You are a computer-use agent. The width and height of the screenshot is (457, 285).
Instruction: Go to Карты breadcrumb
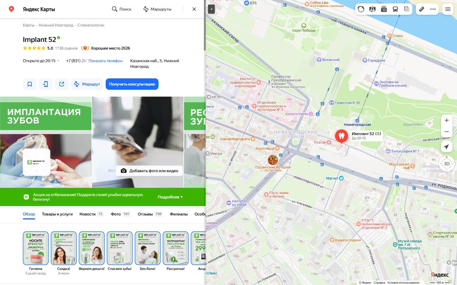[x=29, y=25]
